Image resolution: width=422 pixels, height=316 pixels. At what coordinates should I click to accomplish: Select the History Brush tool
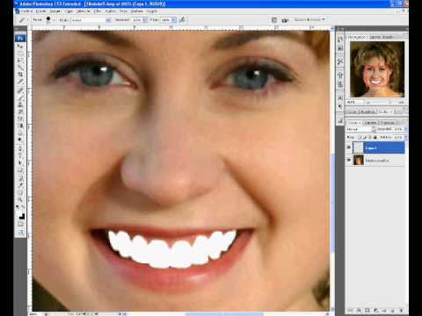point(21,111)
